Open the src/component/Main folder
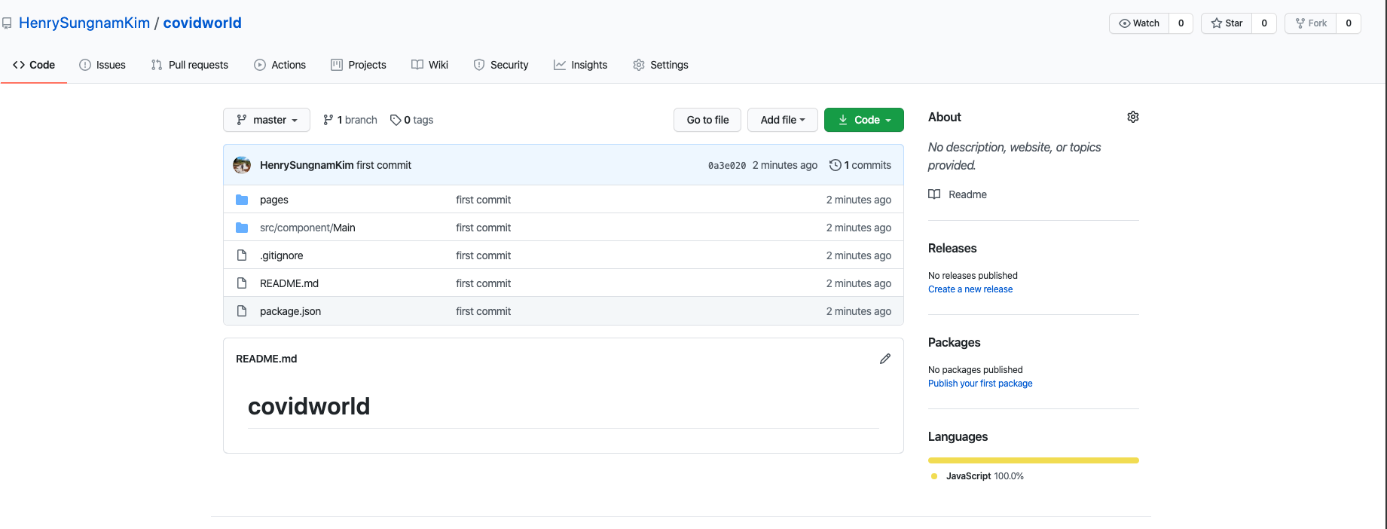This screenshot has height=529, width=1387. tap(307, 228)
